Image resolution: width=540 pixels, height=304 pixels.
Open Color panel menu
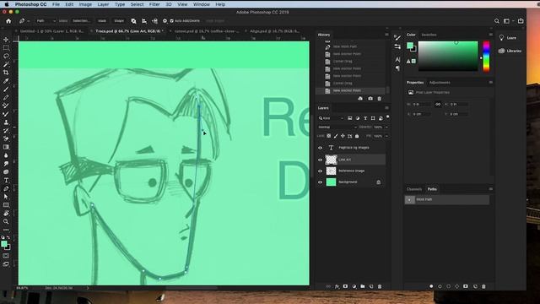[490, 35]
